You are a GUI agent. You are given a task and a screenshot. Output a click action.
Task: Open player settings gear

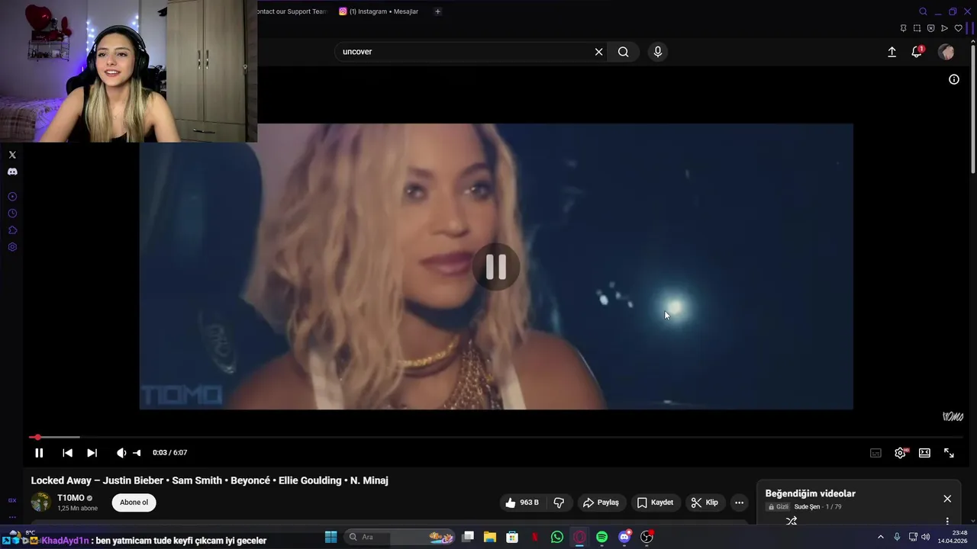901,453
